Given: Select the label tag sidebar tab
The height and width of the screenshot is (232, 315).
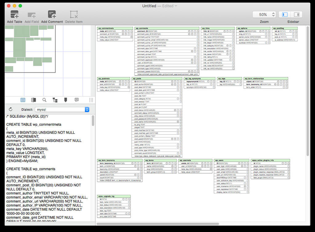Looking at the screenshot, I should pos(66,100).
